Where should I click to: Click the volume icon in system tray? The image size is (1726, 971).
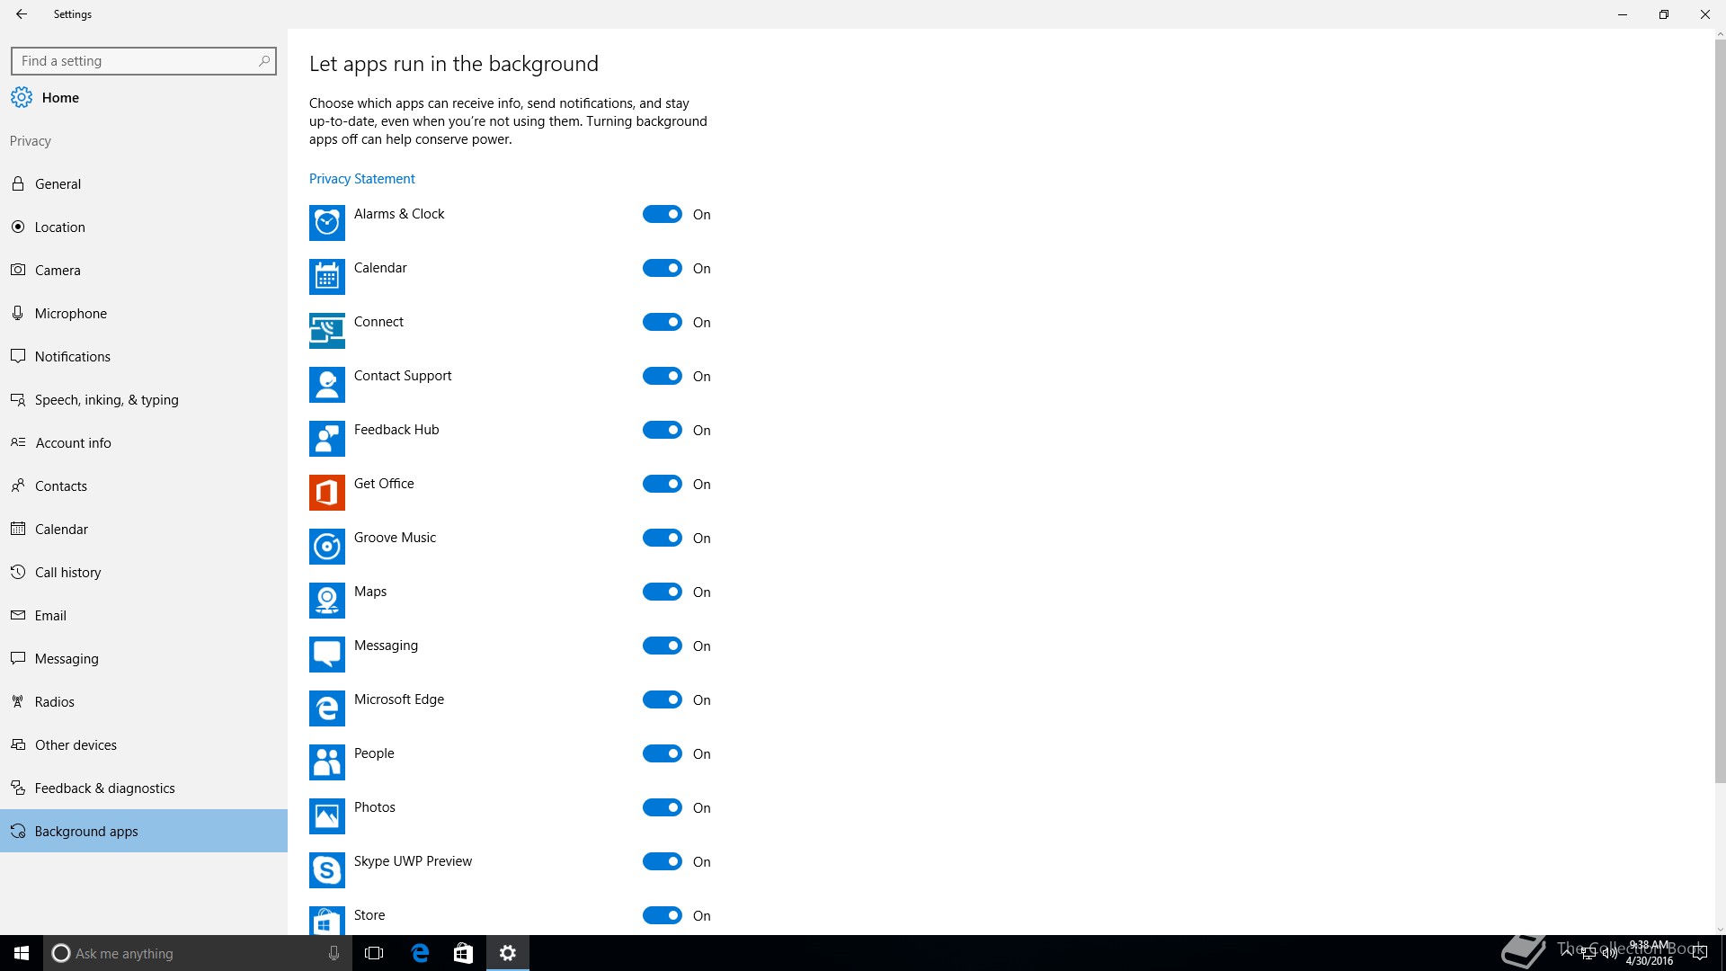coord(1610,953)
